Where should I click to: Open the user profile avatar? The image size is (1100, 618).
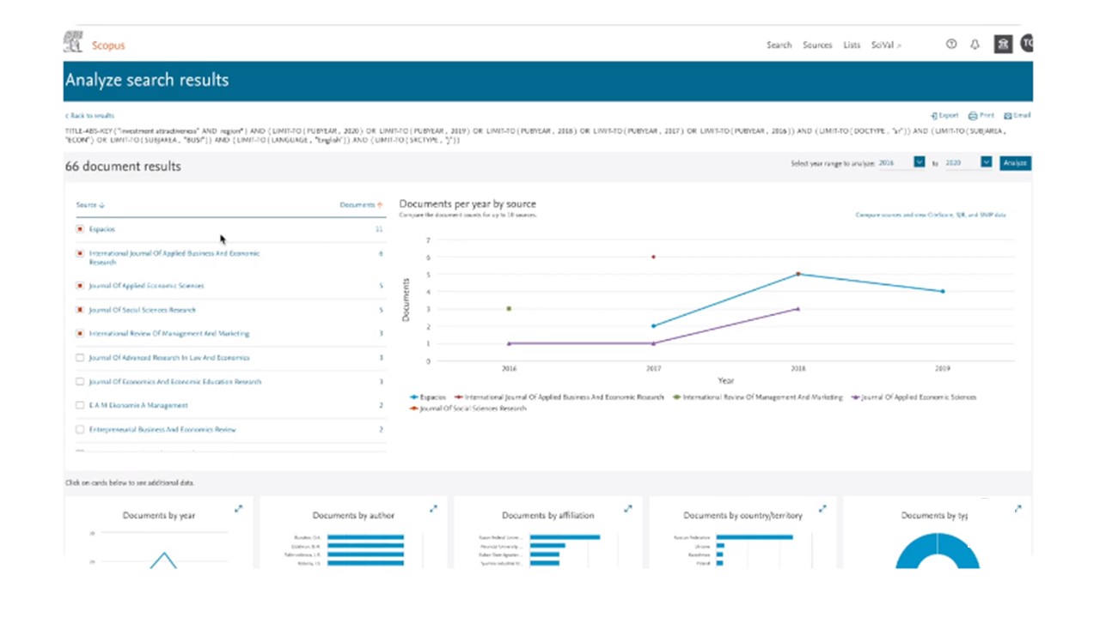1026,44
